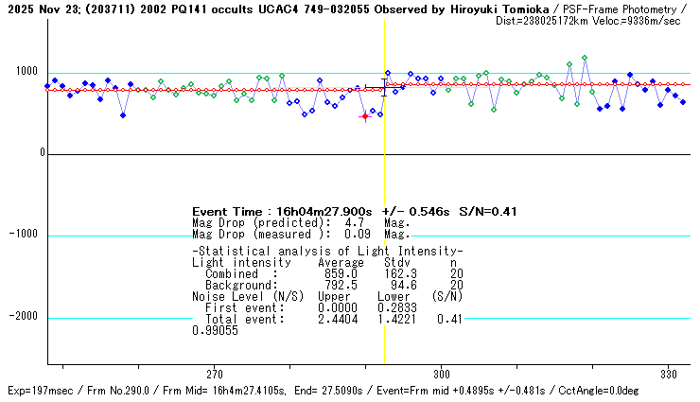Click the -2000 y-axis label
The height and width of the screenshot is (402, 700).
click(x=24, y=317)
